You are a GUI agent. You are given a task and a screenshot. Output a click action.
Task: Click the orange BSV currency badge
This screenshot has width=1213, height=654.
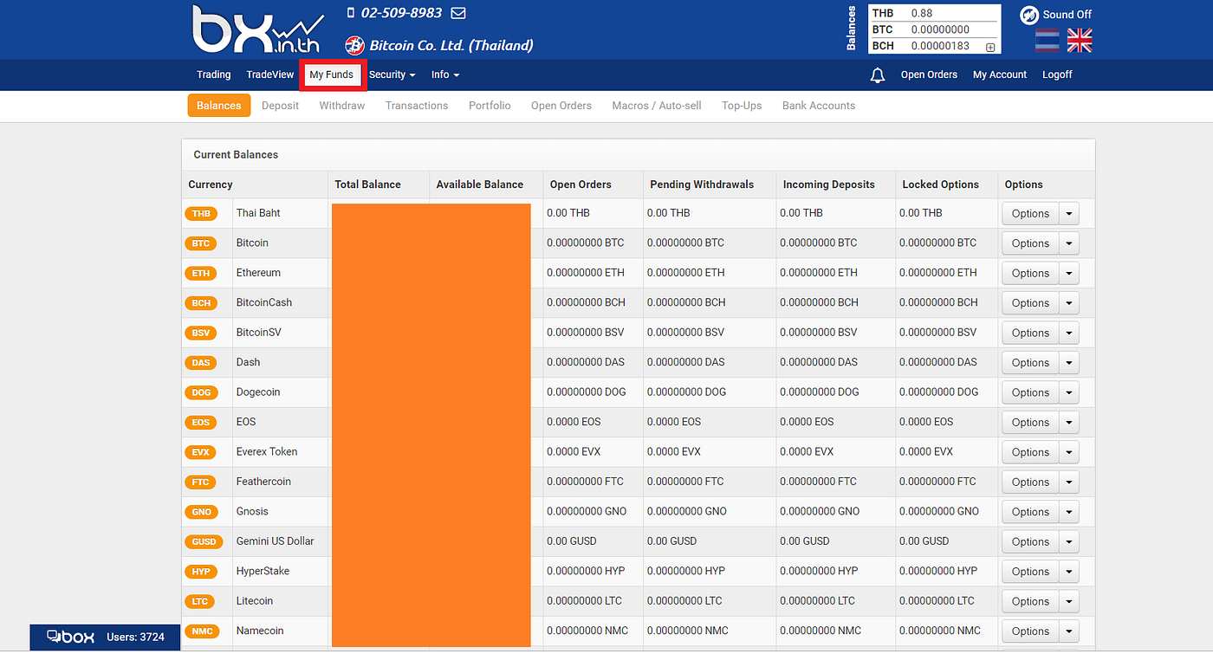pyautogui.click(x=201, y=333)
